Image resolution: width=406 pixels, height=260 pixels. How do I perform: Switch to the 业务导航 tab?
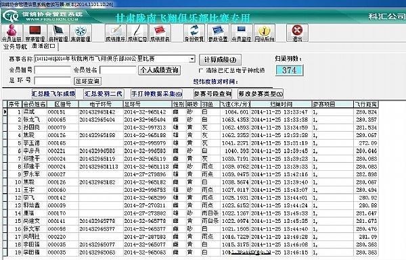[x=15, y=47]
